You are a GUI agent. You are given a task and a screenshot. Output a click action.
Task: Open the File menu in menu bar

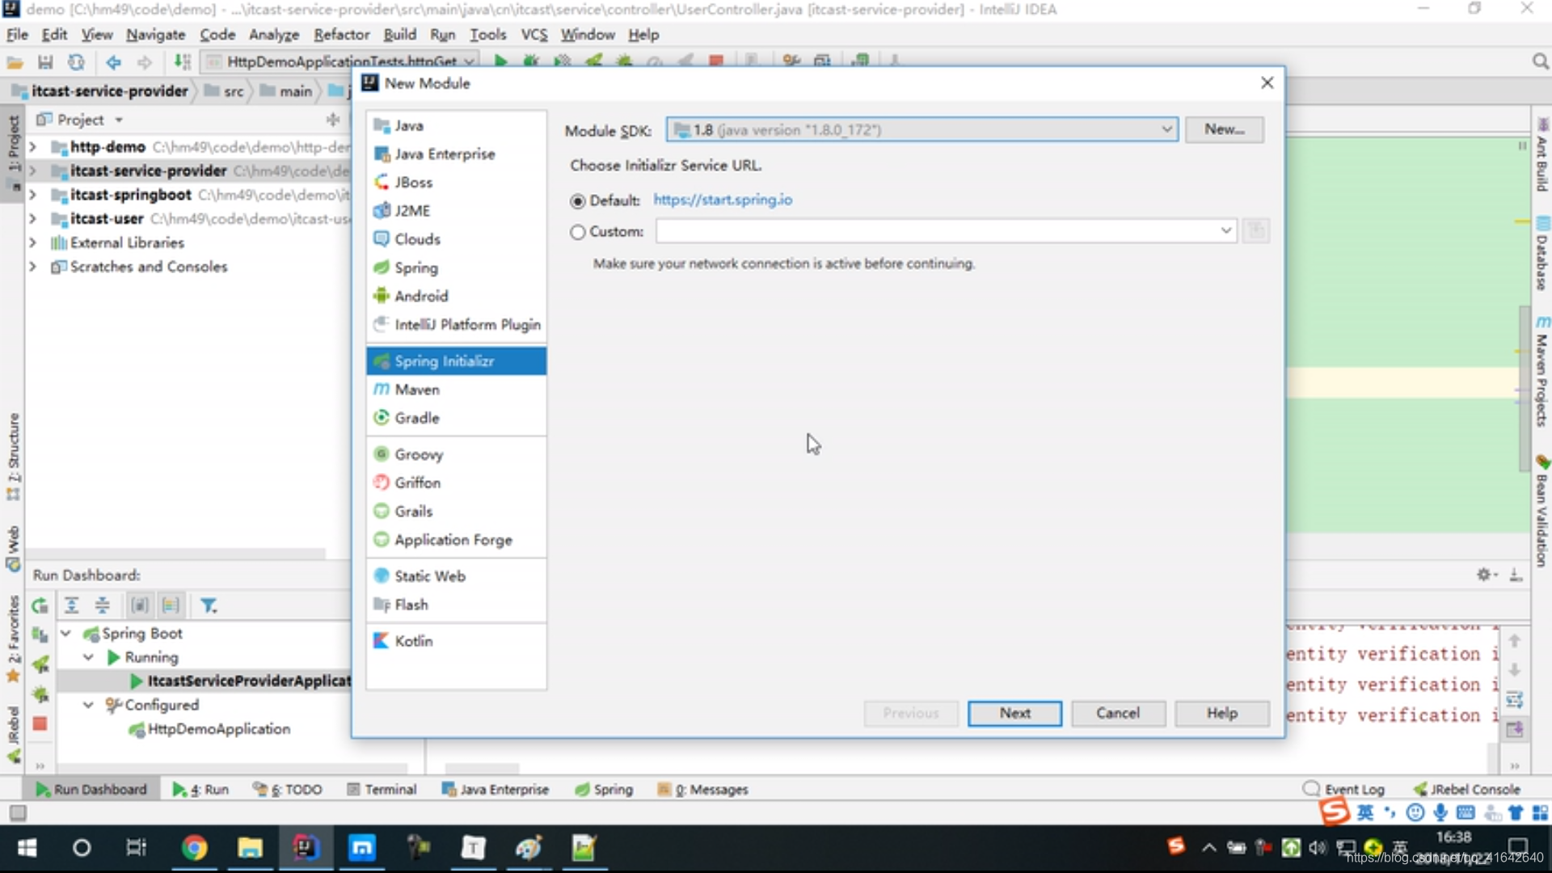[x=17, y=34]
